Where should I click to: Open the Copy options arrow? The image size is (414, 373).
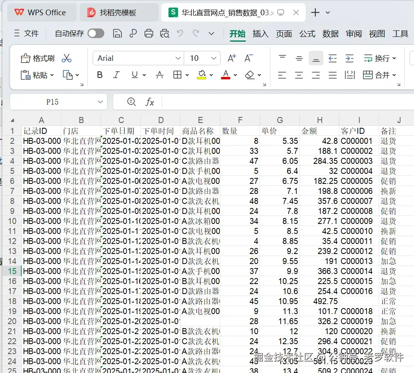click(77, 75)
